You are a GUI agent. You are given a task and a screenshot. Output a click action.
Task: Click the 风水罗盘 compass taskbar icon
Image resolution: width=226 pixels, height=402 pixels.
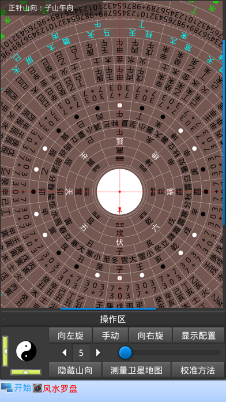[37, 388]
